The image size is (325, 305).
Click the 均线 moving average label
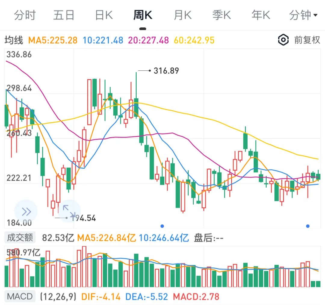[14, 40]
